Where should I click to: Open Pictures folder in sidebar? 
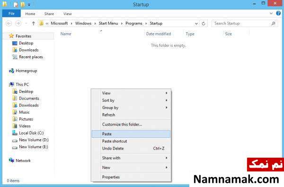click(x=26, y=119)
